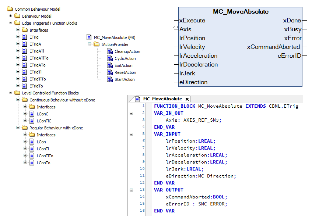
Task: Select the MC_MoveAbsolute editor tab
Action: pos(162,99)
